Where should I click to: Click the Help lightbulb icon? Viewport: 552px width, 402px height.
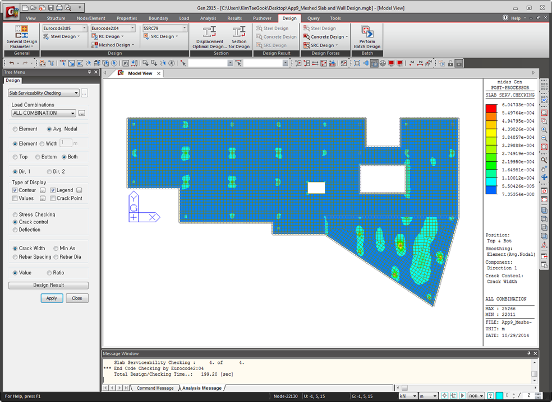pyautogui.click(x=505, y=18)
